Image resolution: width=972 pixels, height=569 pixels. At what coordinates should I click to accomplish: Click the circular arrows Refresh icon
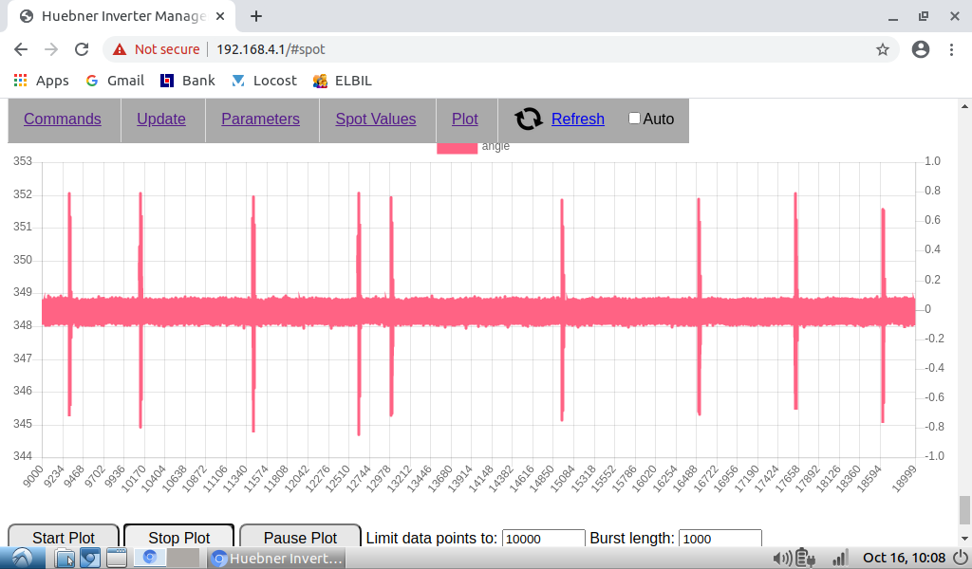click(x=529, y=119)
